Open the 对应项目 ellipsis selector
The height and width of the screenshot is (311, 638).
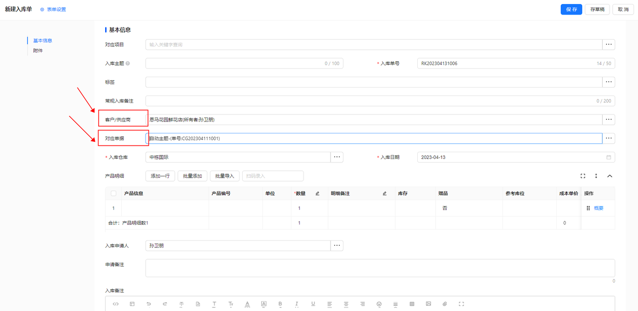[x=609, y=44]
